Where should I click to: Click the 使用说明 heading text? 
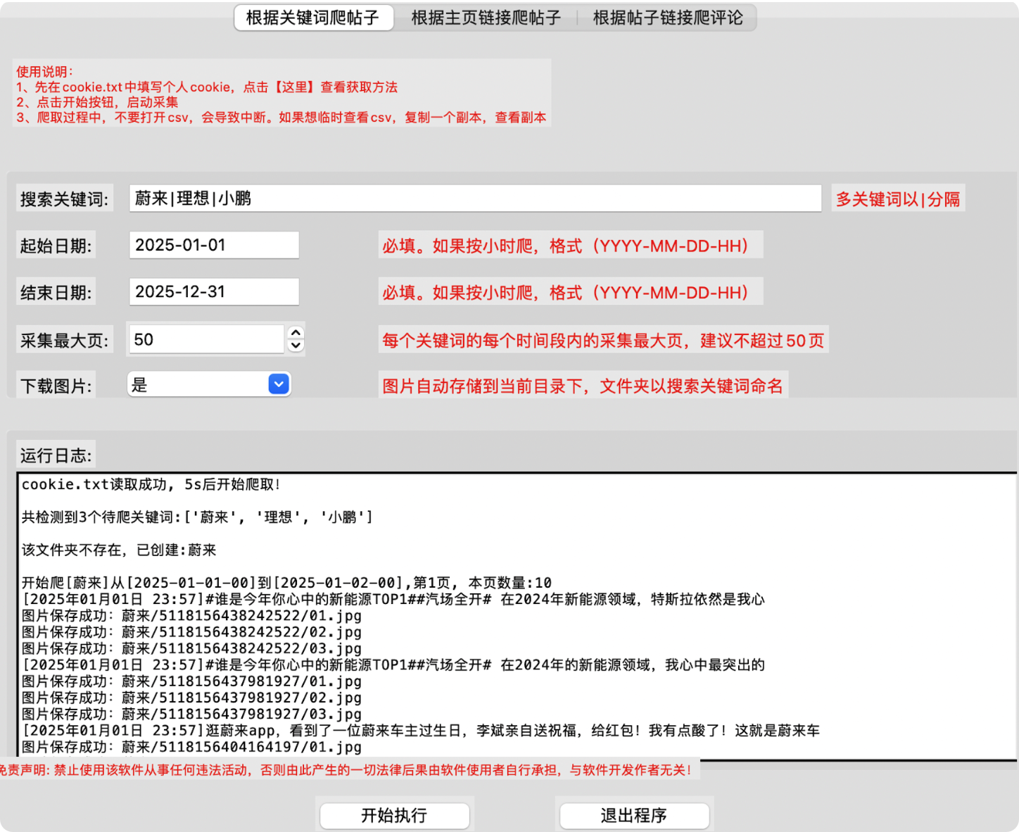tap(45, 72)
